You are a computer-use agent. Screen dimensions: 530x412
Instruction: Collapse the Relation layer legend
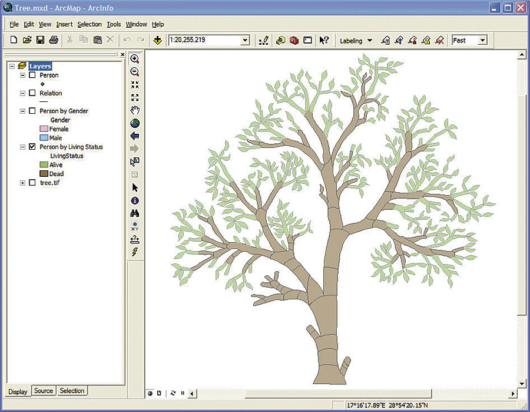[x=22, y=93]
